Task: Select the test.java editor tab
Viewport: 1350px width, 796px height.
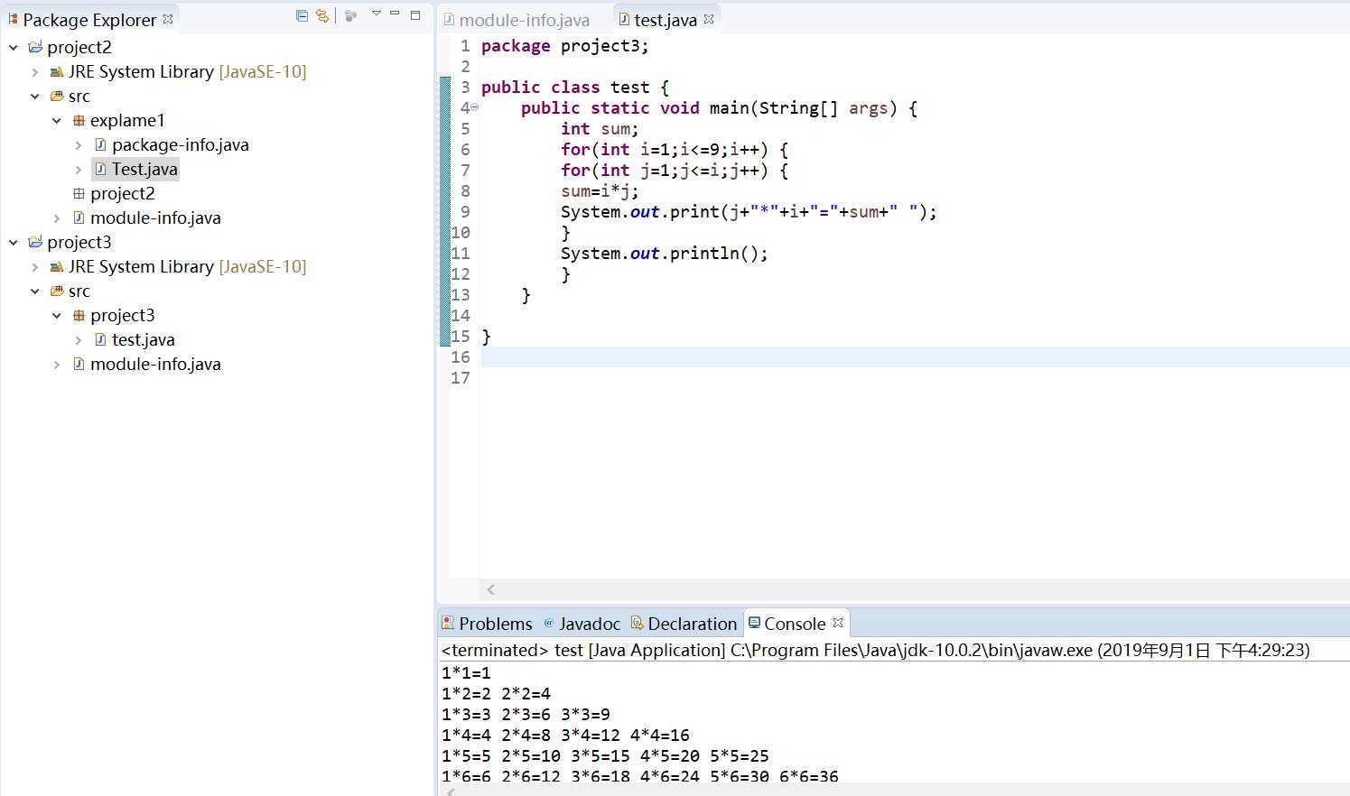Action: click(x=665, y=19)
